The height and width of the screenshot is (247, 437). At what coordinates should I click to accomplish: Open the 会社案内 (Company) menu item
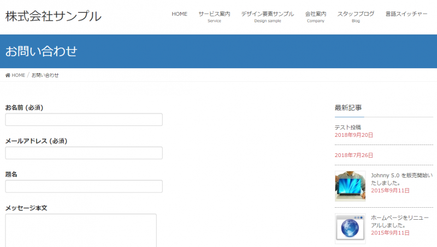[x=315, y=16]
